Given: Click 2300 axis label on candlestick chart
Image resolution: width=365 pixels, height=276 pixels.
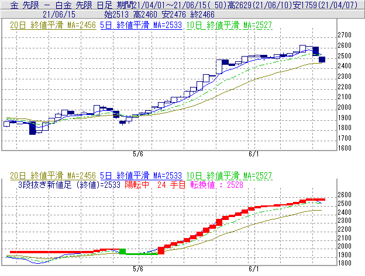Looking at the screenshot, I should [x=345, y=76].
